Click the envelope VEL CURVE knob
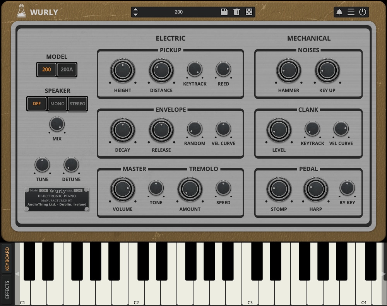Screen dimensions: 387x306 [x=223, y=128]
